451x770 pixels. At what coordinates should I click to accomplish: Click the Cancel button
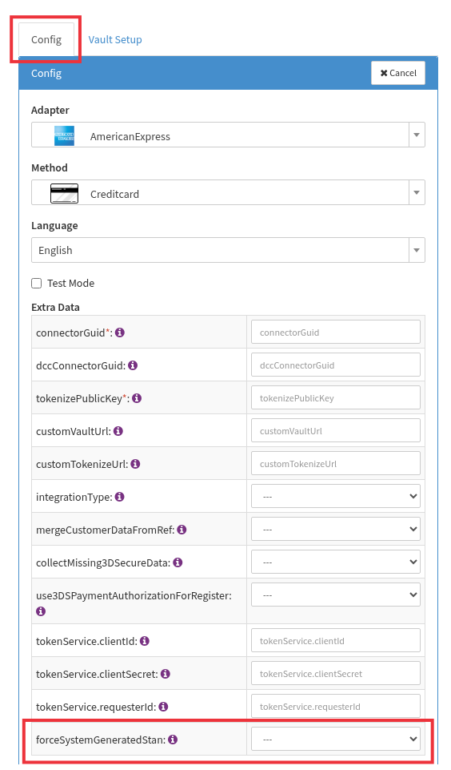point(398,73)
